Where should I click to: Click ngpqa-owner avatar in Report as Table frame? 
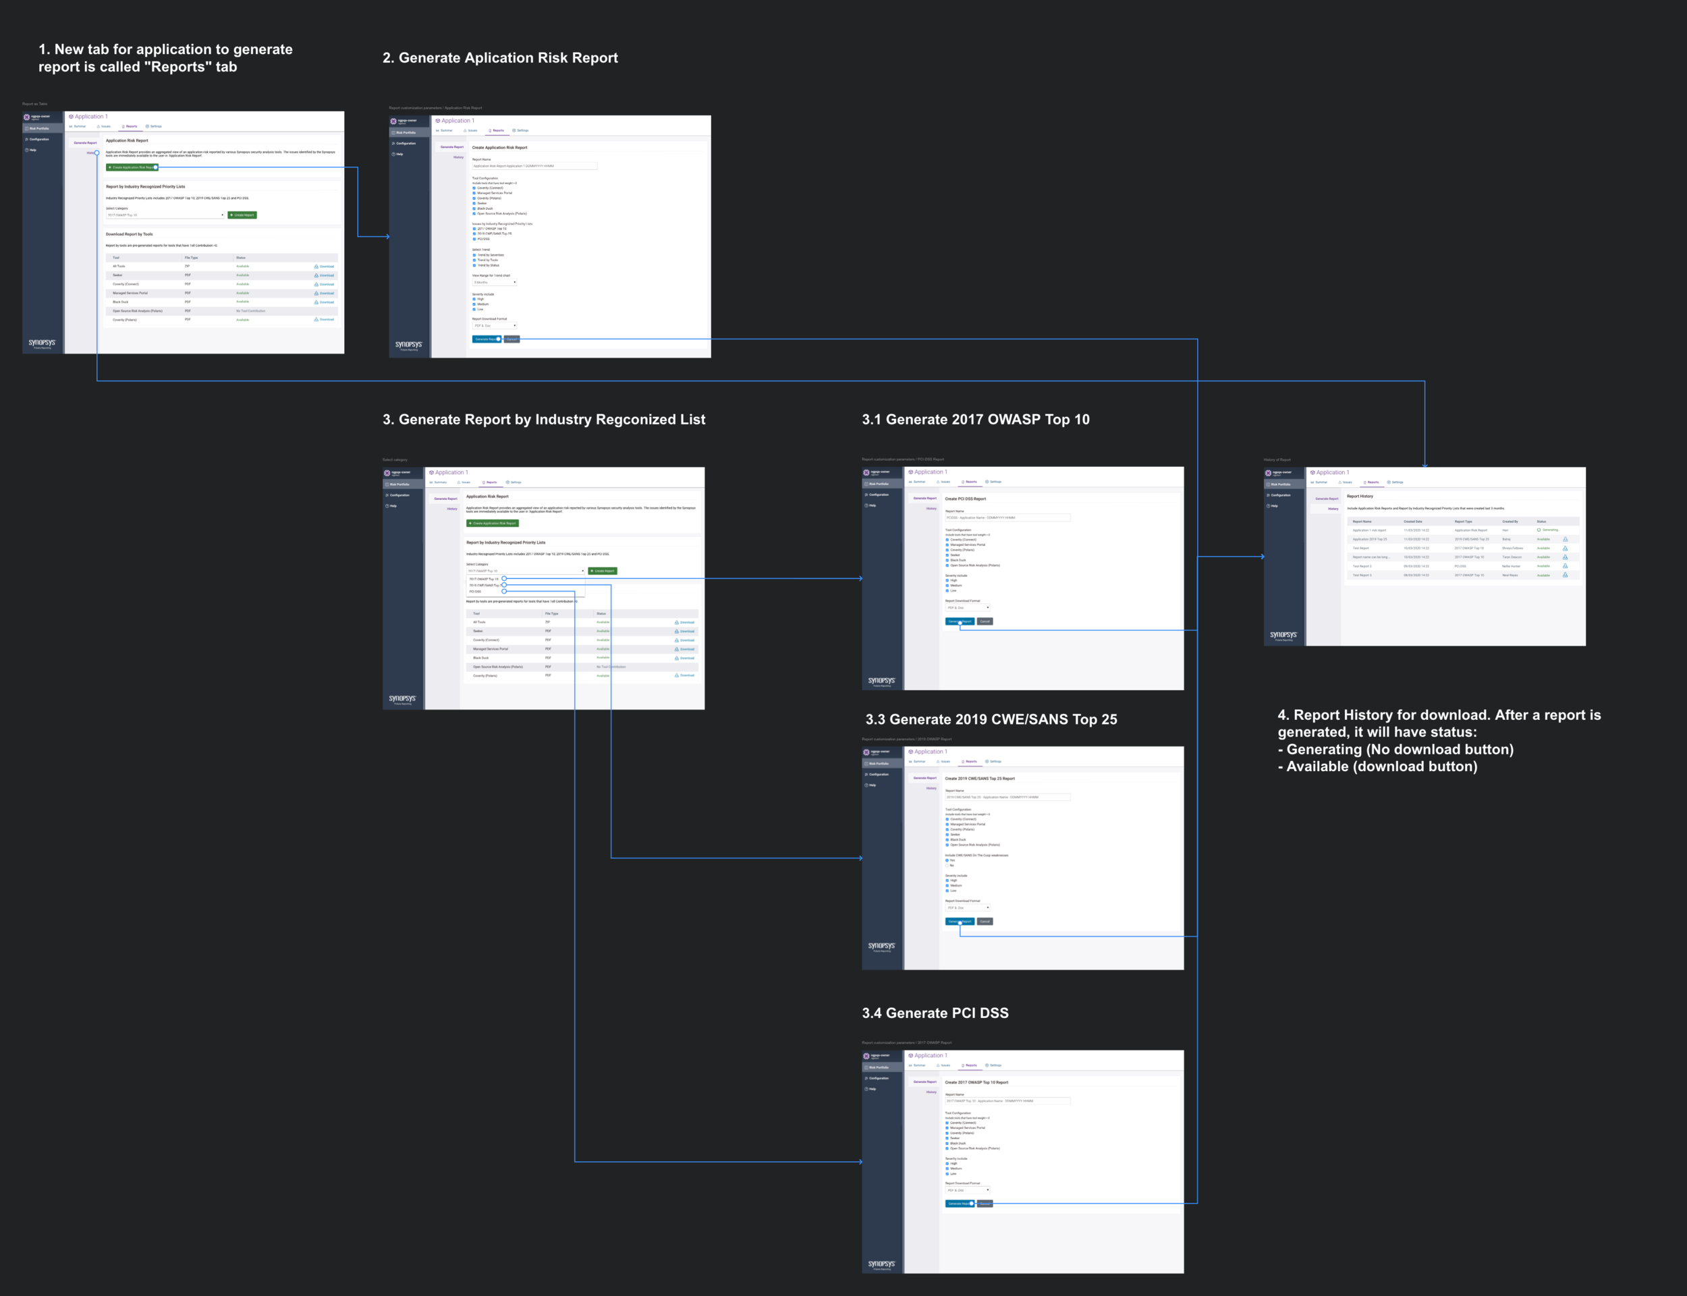[26, 117]
